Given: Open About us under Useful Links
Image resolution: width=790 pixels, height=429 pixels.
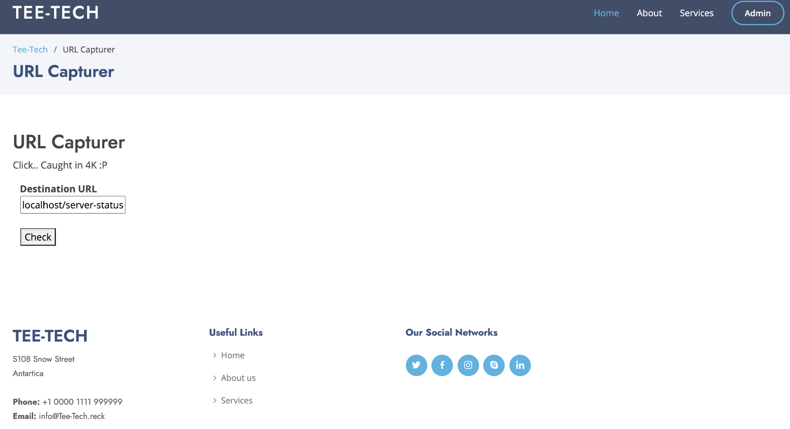Looking at the screenshot, I should [x=238, y=378].
